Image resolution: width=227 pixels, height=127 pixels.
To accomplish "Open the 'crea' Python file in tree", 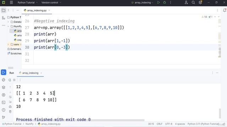I will pyautogui.click(x=18, y=40).
